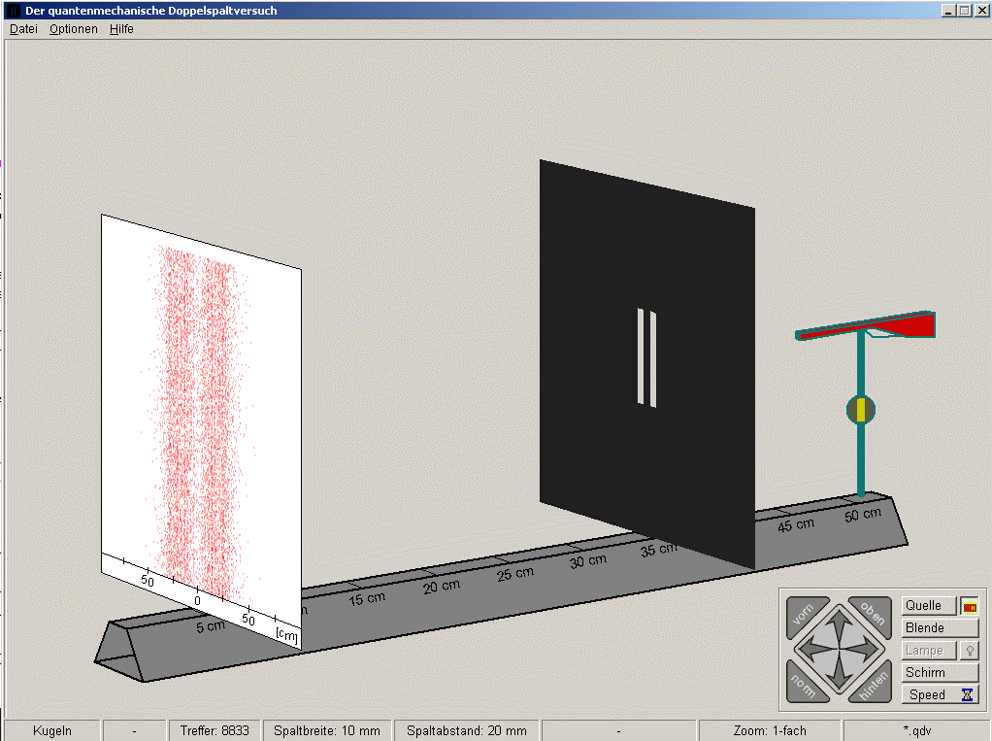Toggle the lamp light bulb button

pyautogui.click(x=969, y=651)
